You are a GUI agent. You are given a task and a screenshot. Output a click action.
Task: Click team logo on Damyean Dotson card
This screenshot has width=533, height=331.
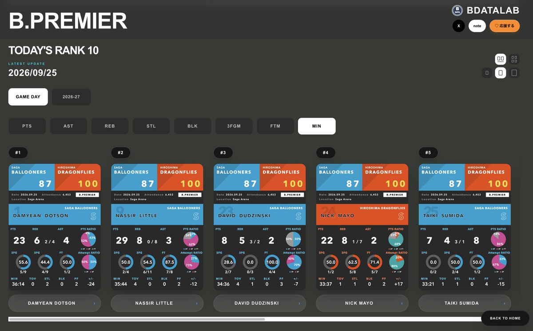pos(94,216)
